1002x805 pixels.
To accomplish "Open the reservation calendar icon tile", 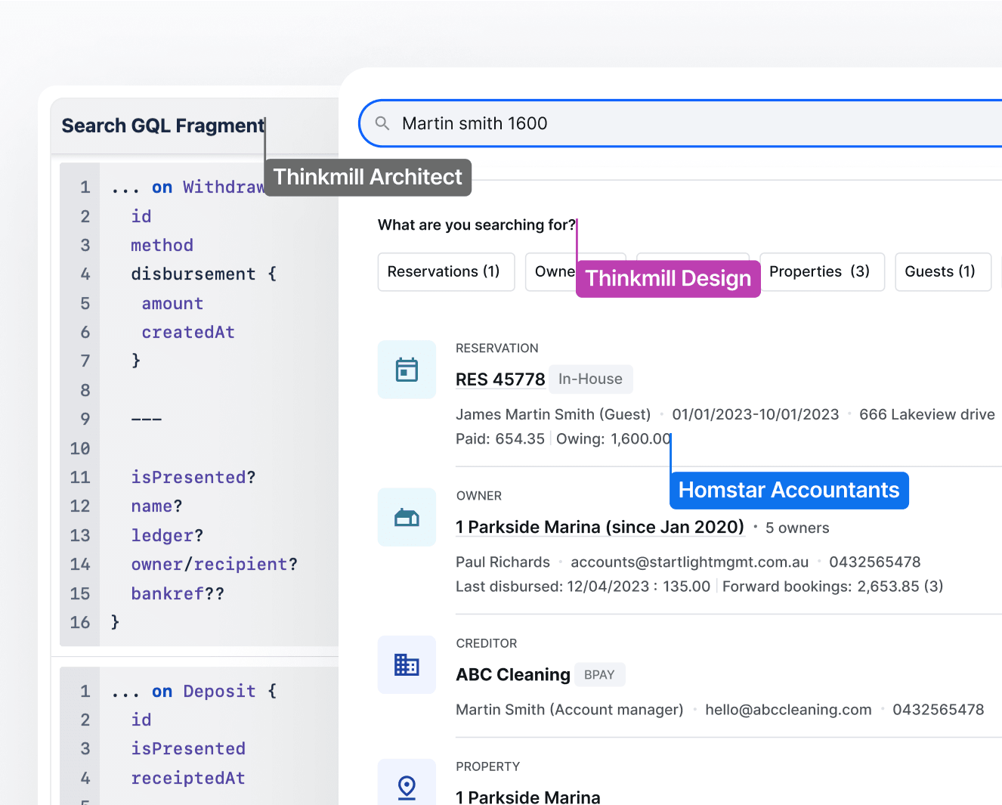I will pyautogui.click(x=407, y=370).
